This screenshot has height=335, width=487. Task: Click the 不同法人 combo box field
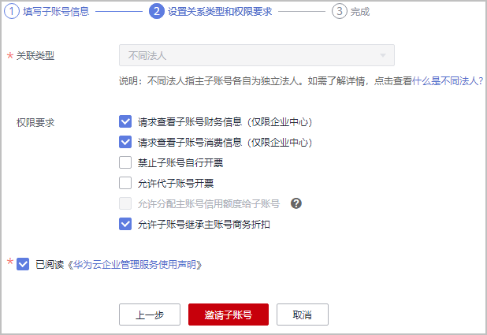point(257,55)
